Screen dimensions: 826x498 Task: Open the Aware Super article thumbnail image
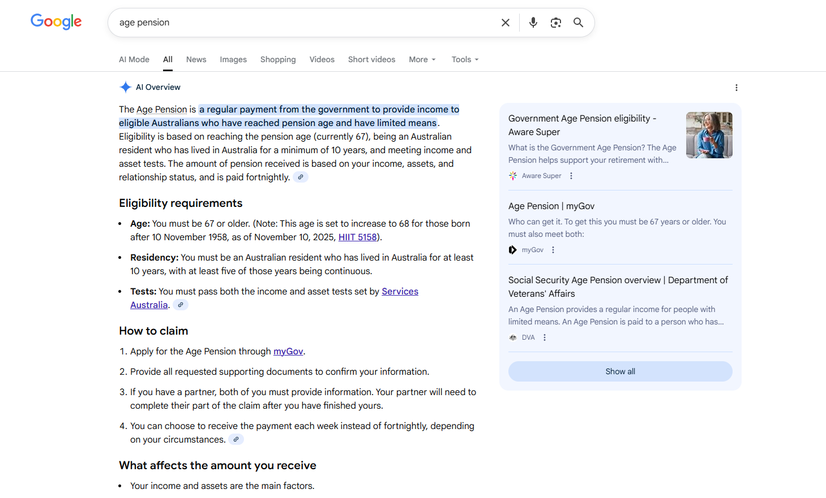709,135
